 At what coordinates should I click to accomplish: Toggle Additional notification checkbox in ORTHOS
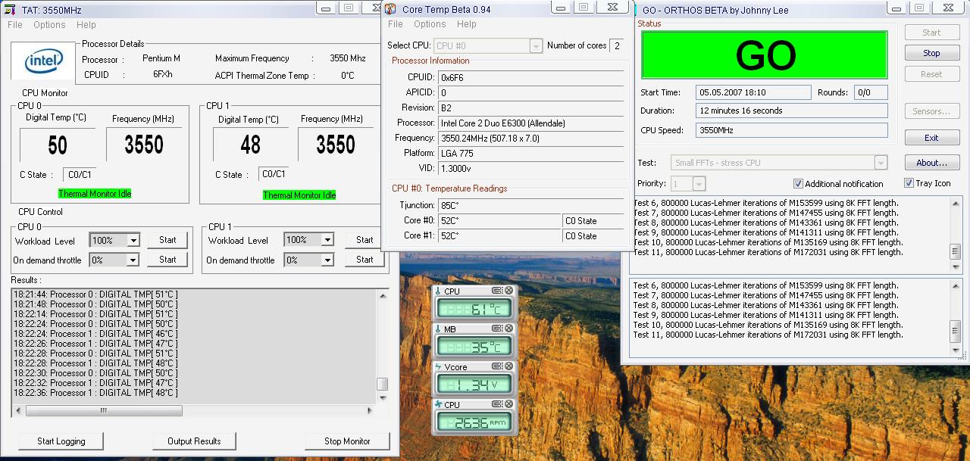click(798, 184)
